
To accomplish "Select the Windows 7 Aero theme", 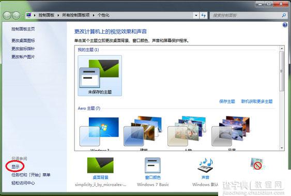I will point(100,133).
